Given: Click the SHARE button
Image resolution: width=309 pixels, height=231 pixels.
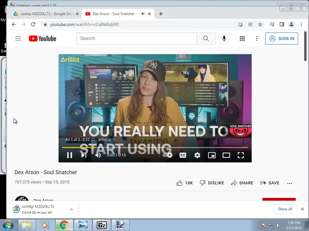Looking at the screenshot, I should pos(242,183).
